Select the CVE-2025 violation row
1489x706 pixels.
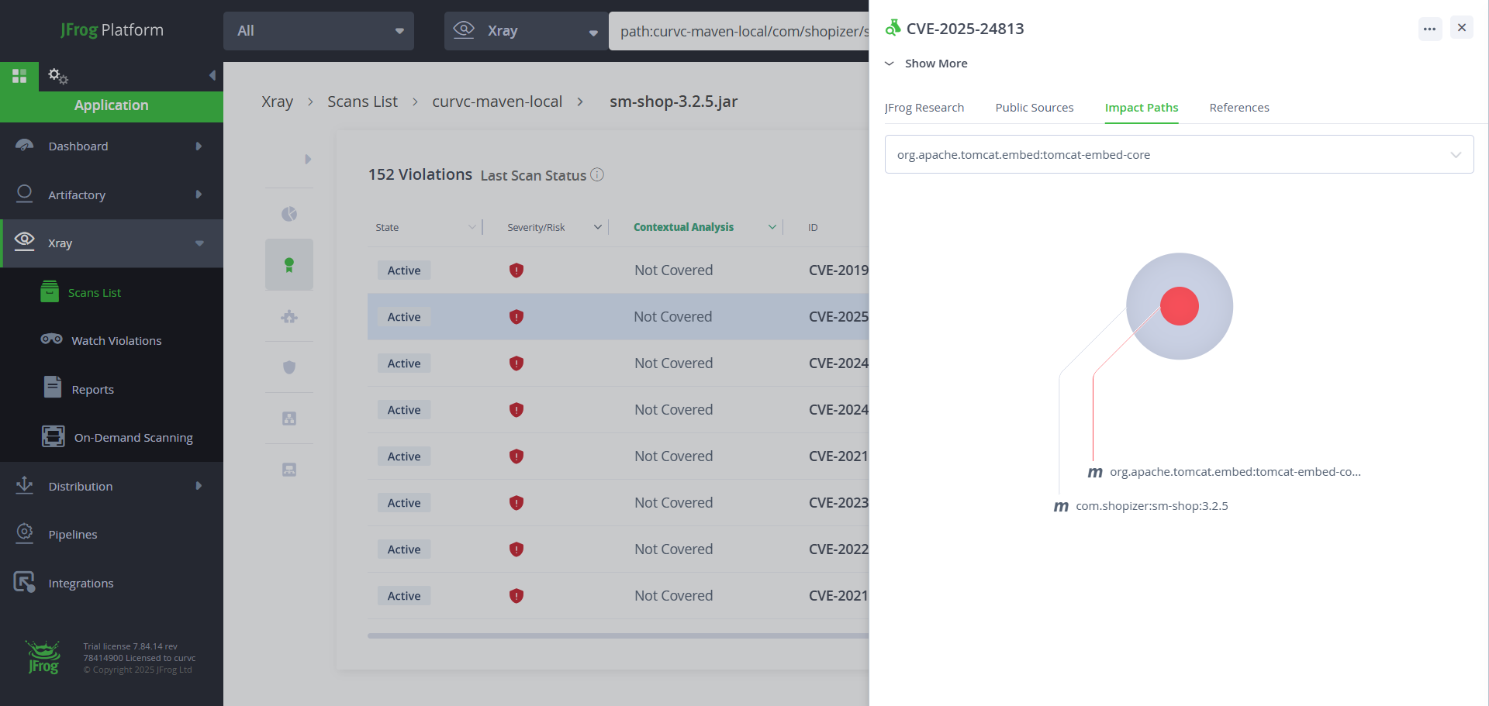pos(618,316)
